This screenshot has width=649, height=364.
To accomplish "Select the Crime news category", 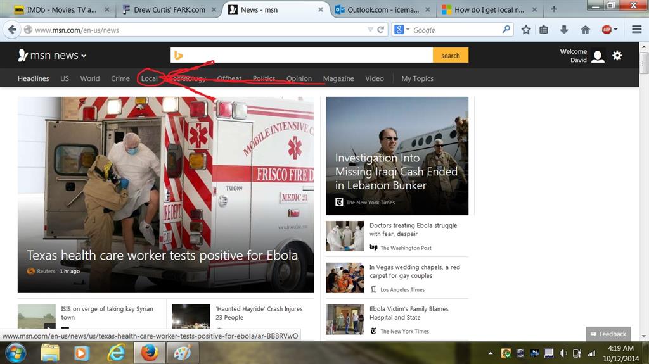I will coord(120,78).
